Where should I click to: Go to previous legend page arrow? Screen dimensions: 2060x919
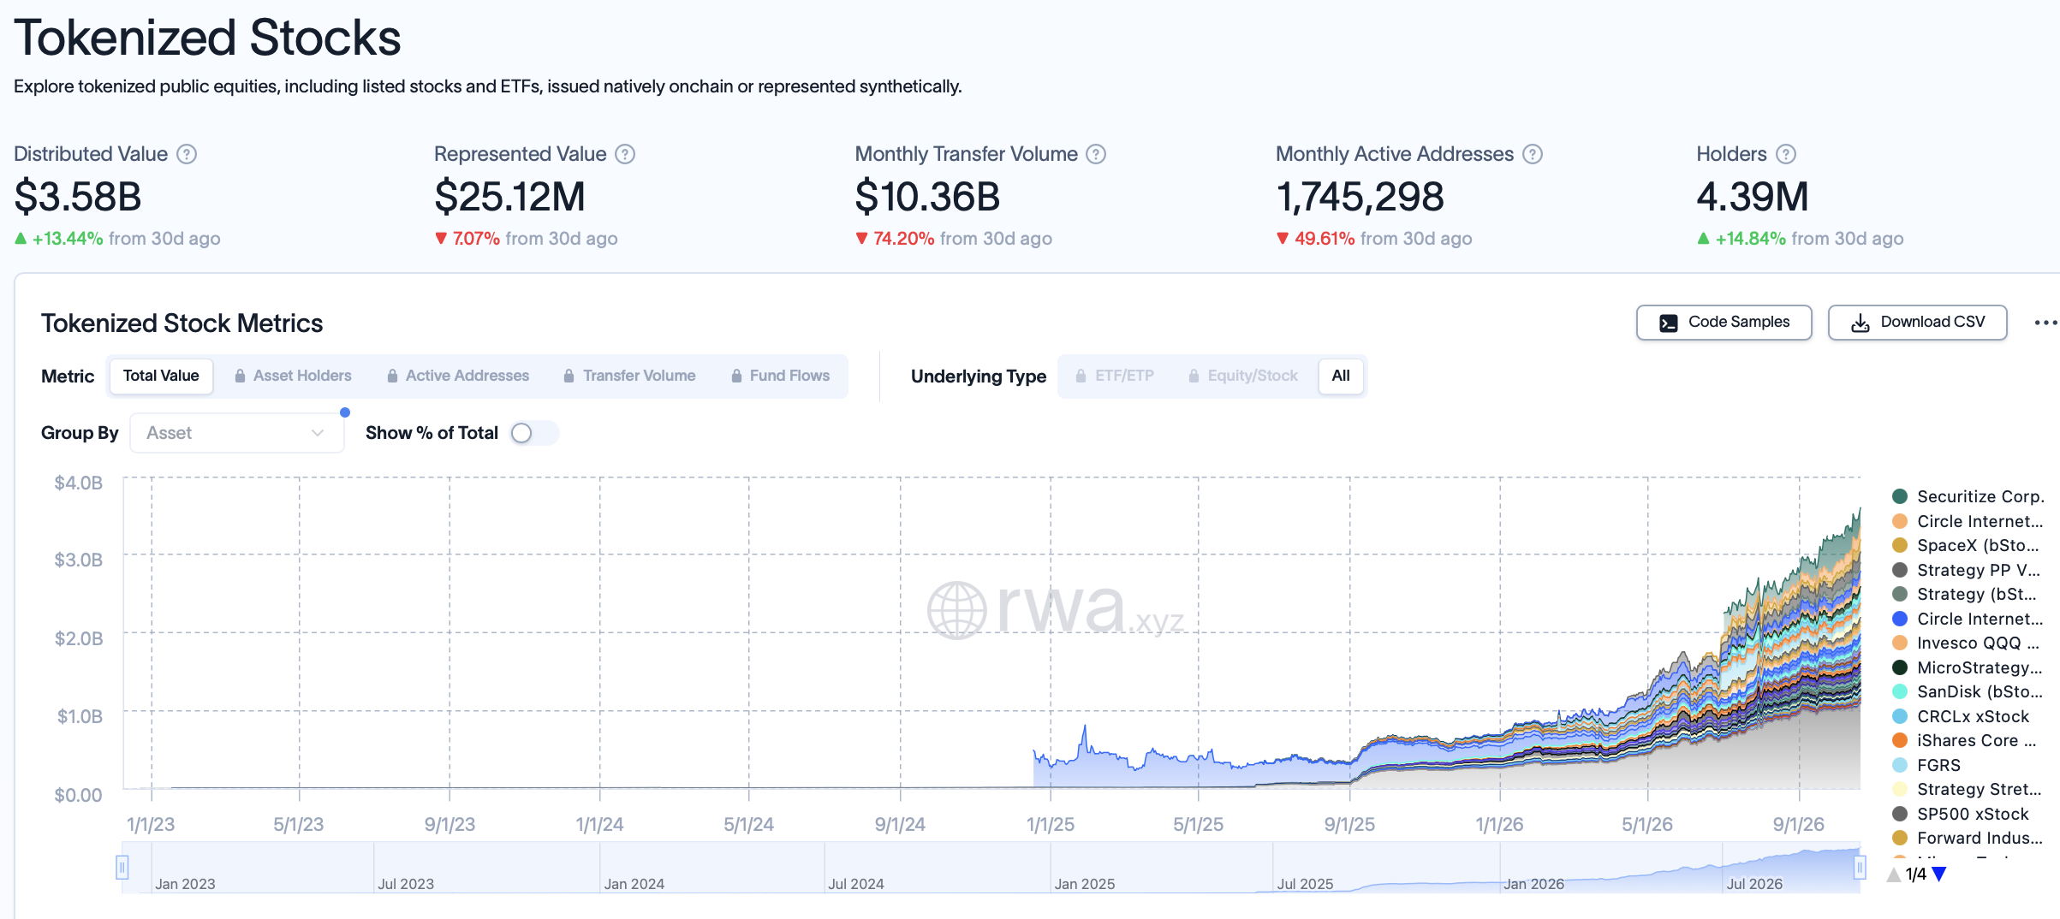(x=1894, y=874)
